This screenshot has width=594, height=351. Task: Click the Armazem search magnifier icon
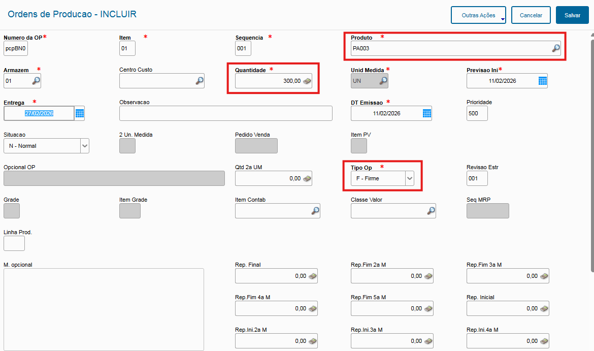[x=36, y=81]
